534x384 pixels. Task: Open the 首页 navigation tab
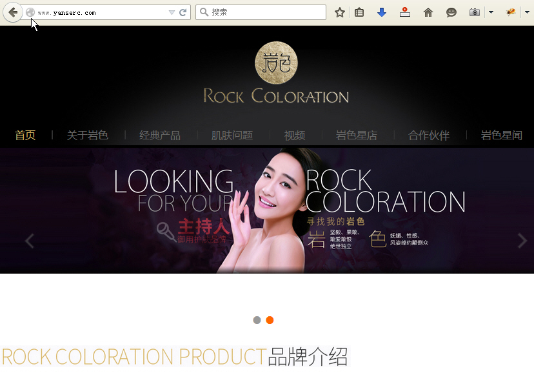[x=26, y=136]
